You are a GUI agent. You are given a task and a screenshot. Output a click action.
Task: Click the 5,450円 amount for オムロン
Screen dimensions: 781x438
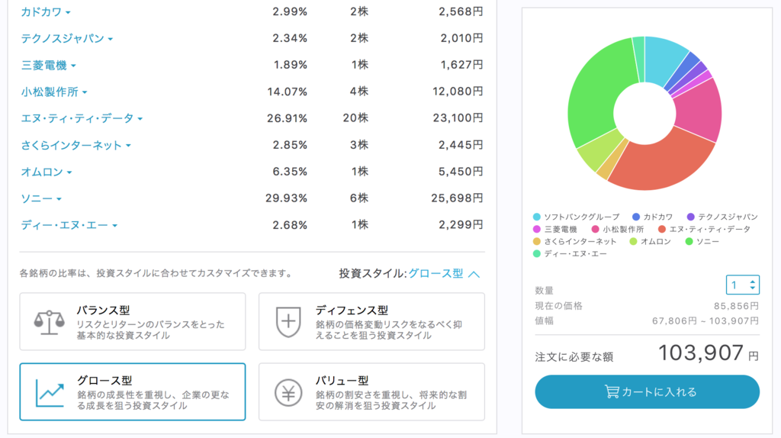pyautogui.click(x=461, y=172)
